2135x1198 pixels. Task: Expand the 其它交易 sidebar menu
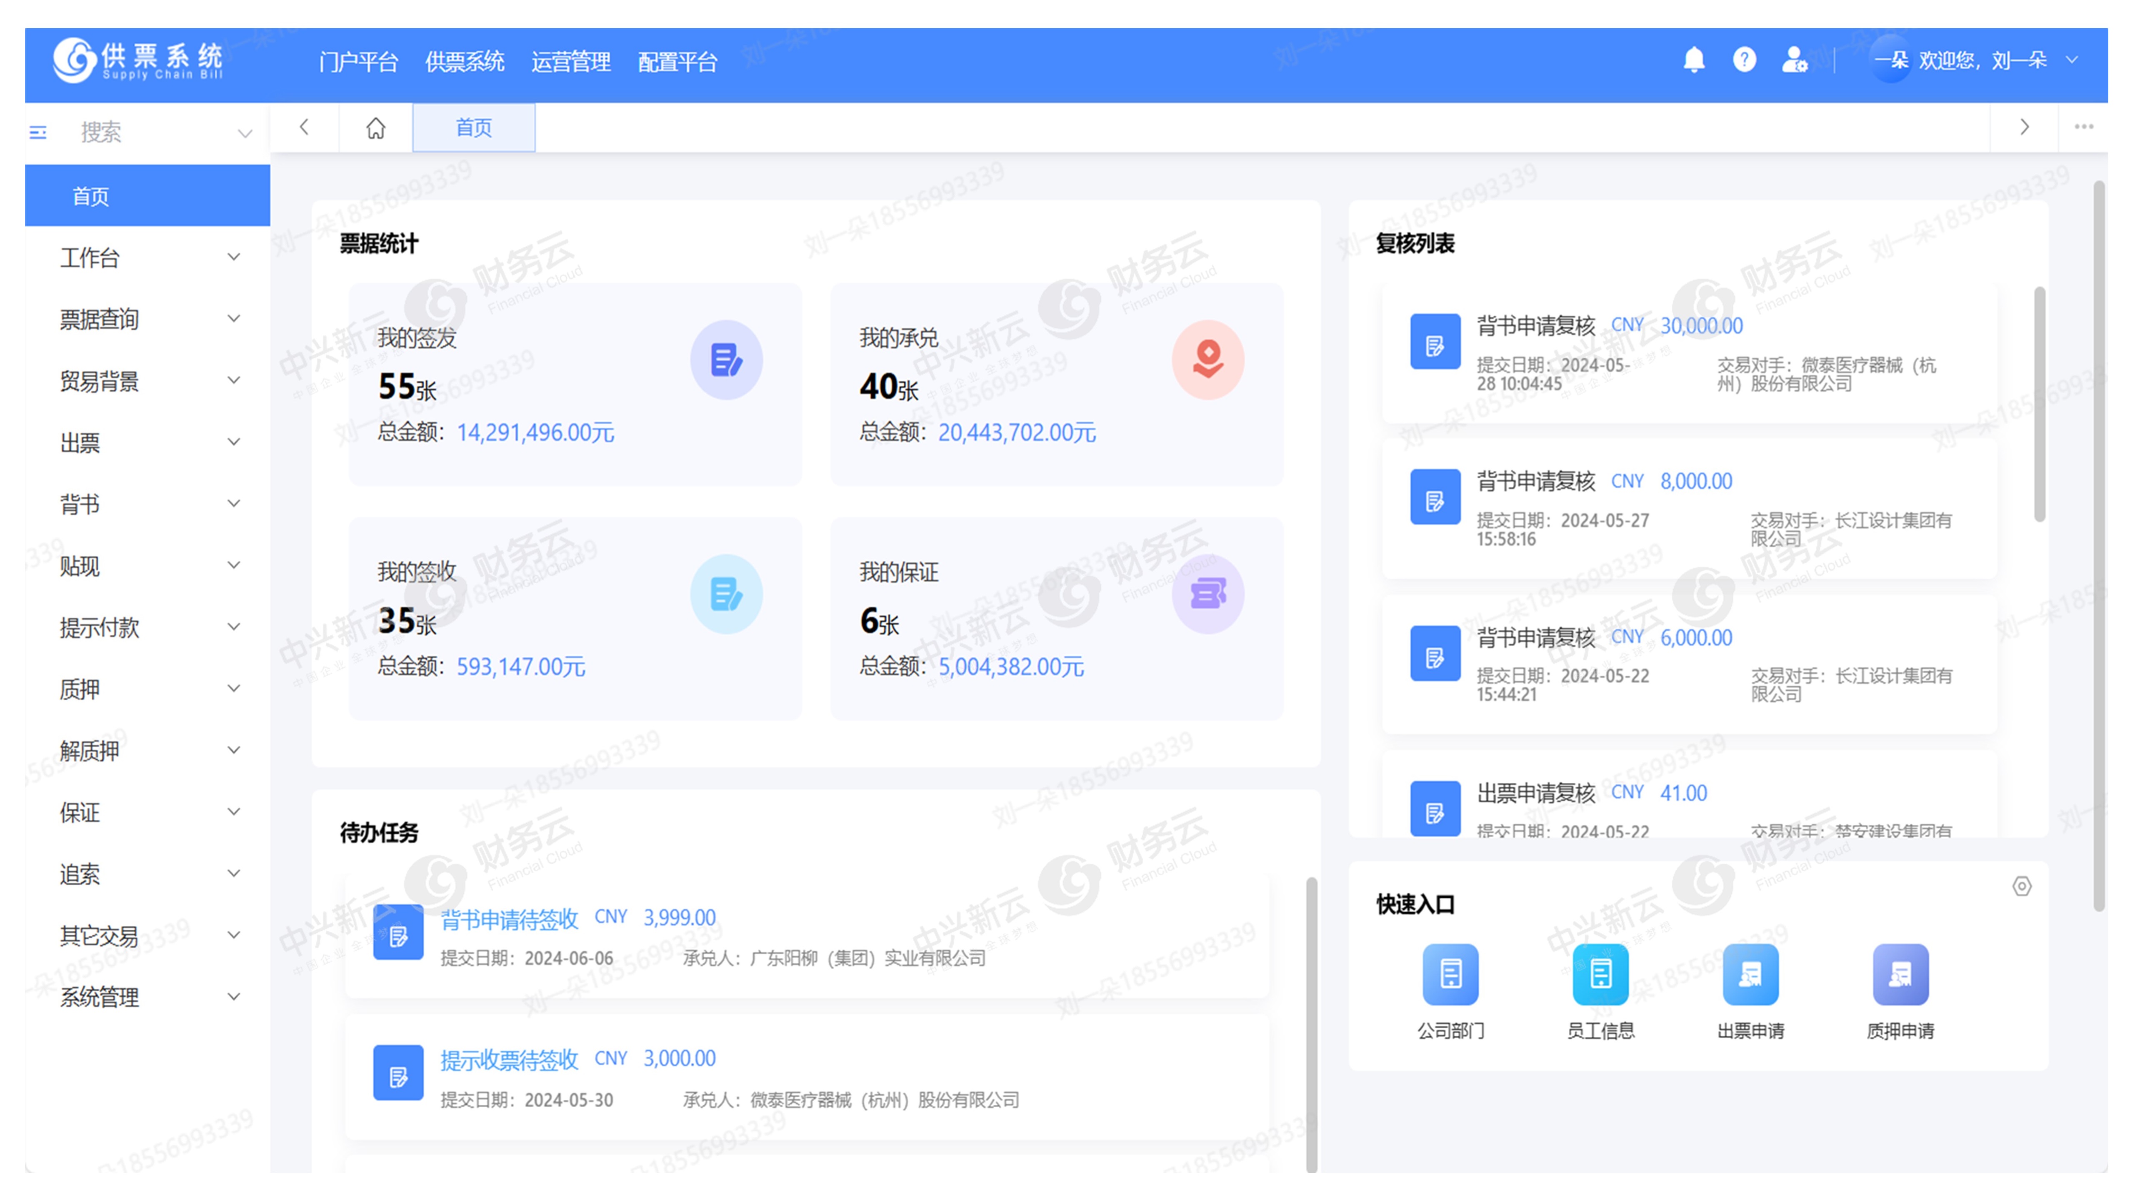(147, 936)
